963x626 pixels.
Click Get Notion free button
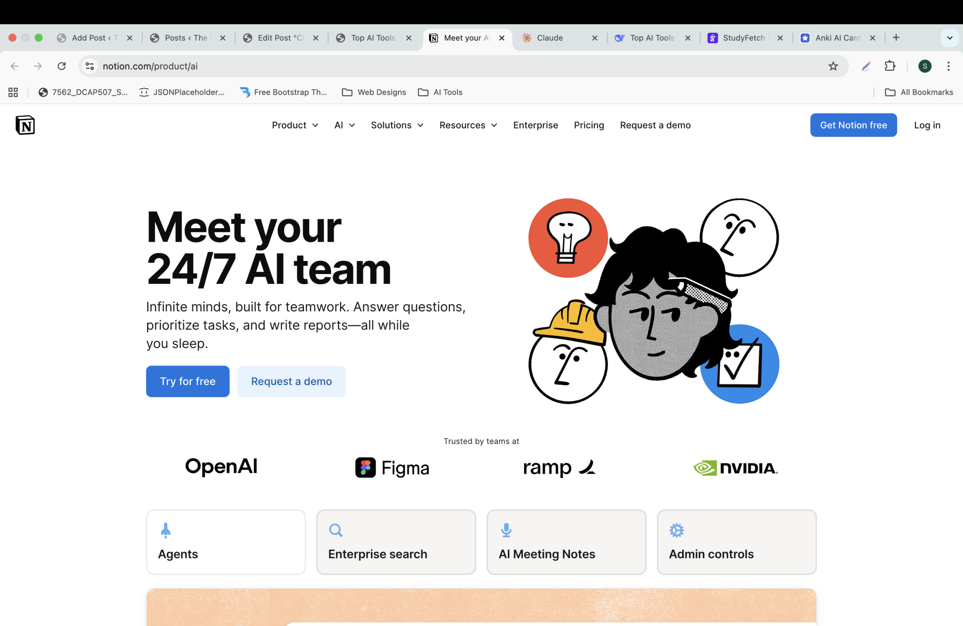(853, 125)
